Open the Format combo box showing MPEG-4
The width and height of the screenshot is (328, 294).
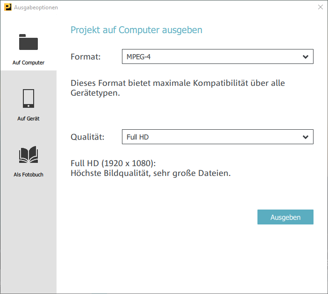tap(210, 57)
